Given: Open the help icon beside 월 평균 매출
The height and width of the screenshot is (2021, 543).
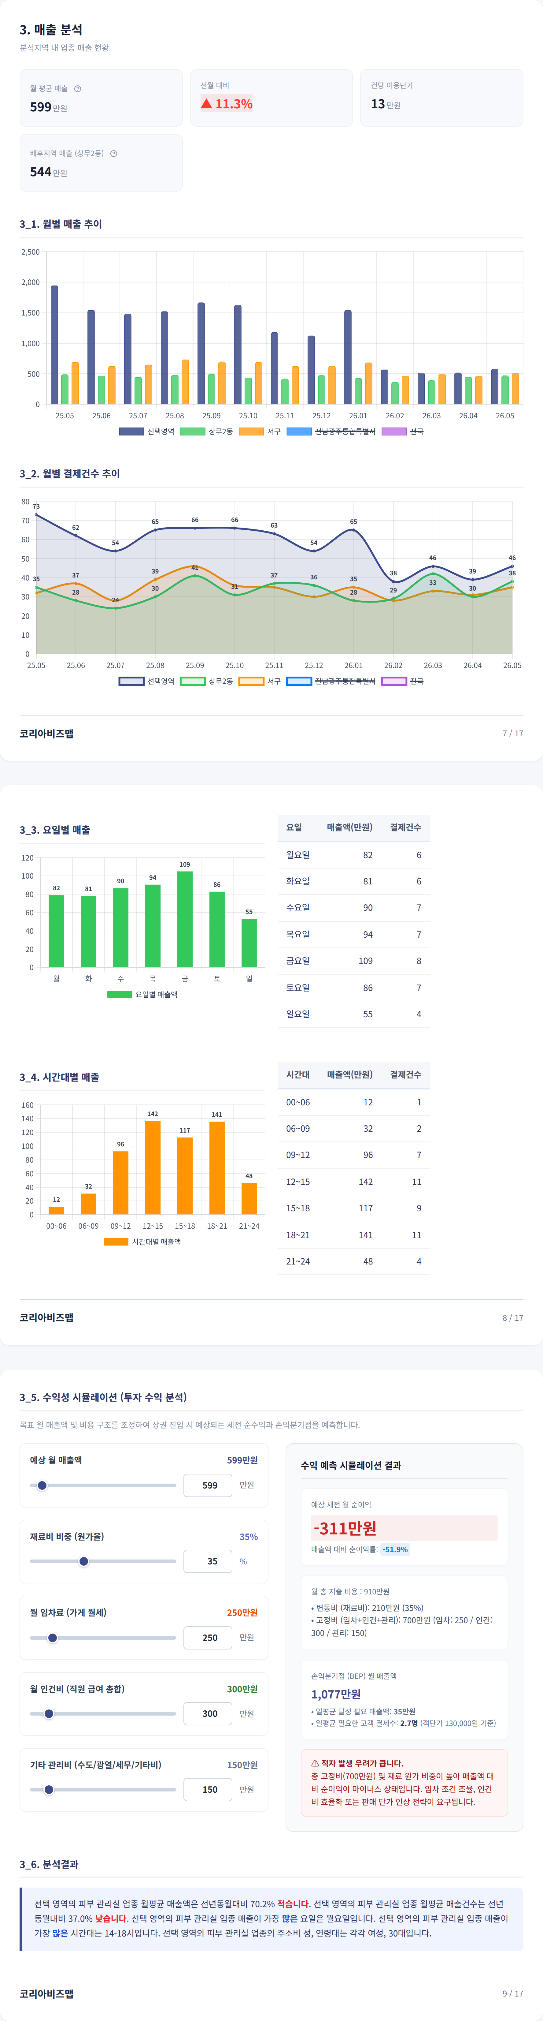Looking at the screenshot, I should tap(78, 89).
